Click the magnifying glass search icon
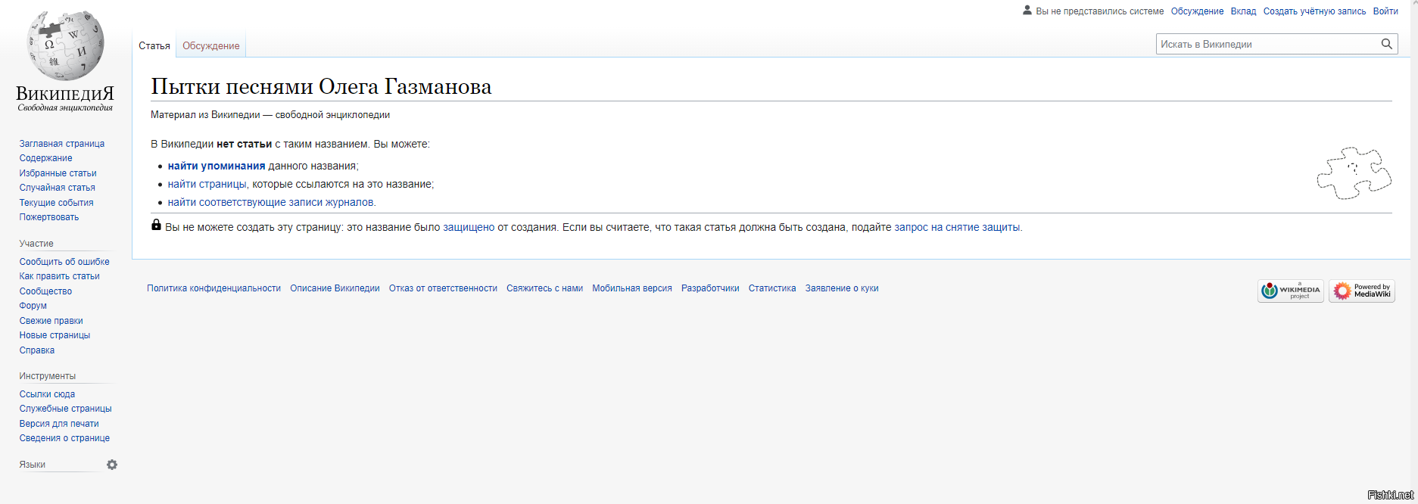1418x504 pixels. pyautogui.click(x=1386, y=44)
